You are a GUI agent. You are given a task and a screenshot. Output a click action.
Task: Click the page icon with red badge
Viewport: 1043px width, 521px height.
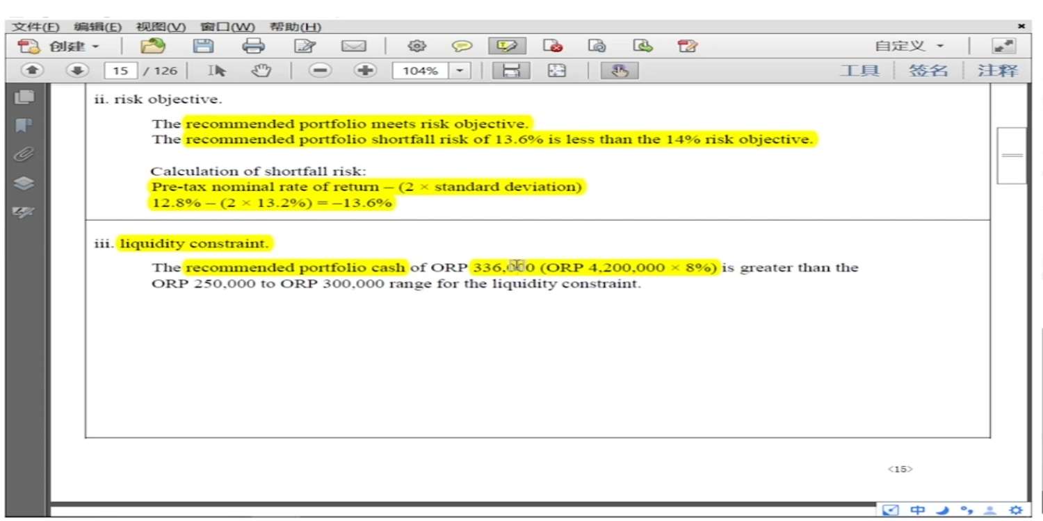[553, 47]
